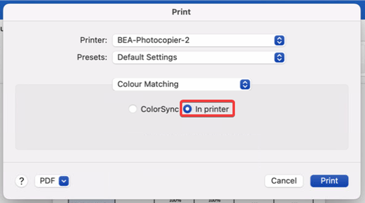Open the Colour Matching options menu

[182, 84]
